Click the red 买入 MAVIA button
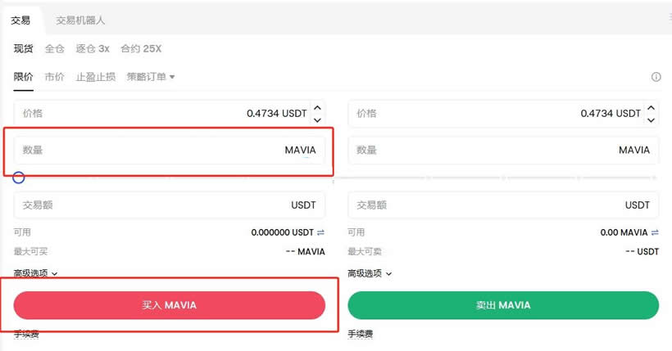672x351 pixels. [170, 305]
